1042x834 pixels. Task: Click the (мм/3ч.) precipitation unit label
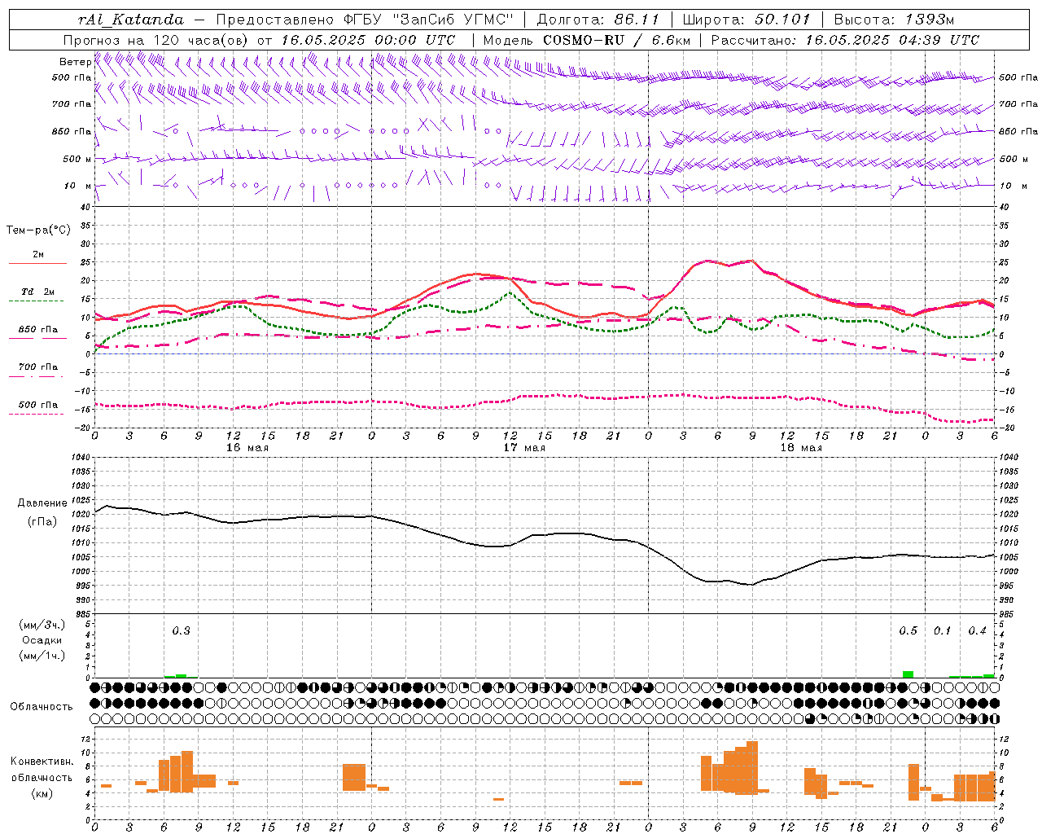tap(42, 625)
